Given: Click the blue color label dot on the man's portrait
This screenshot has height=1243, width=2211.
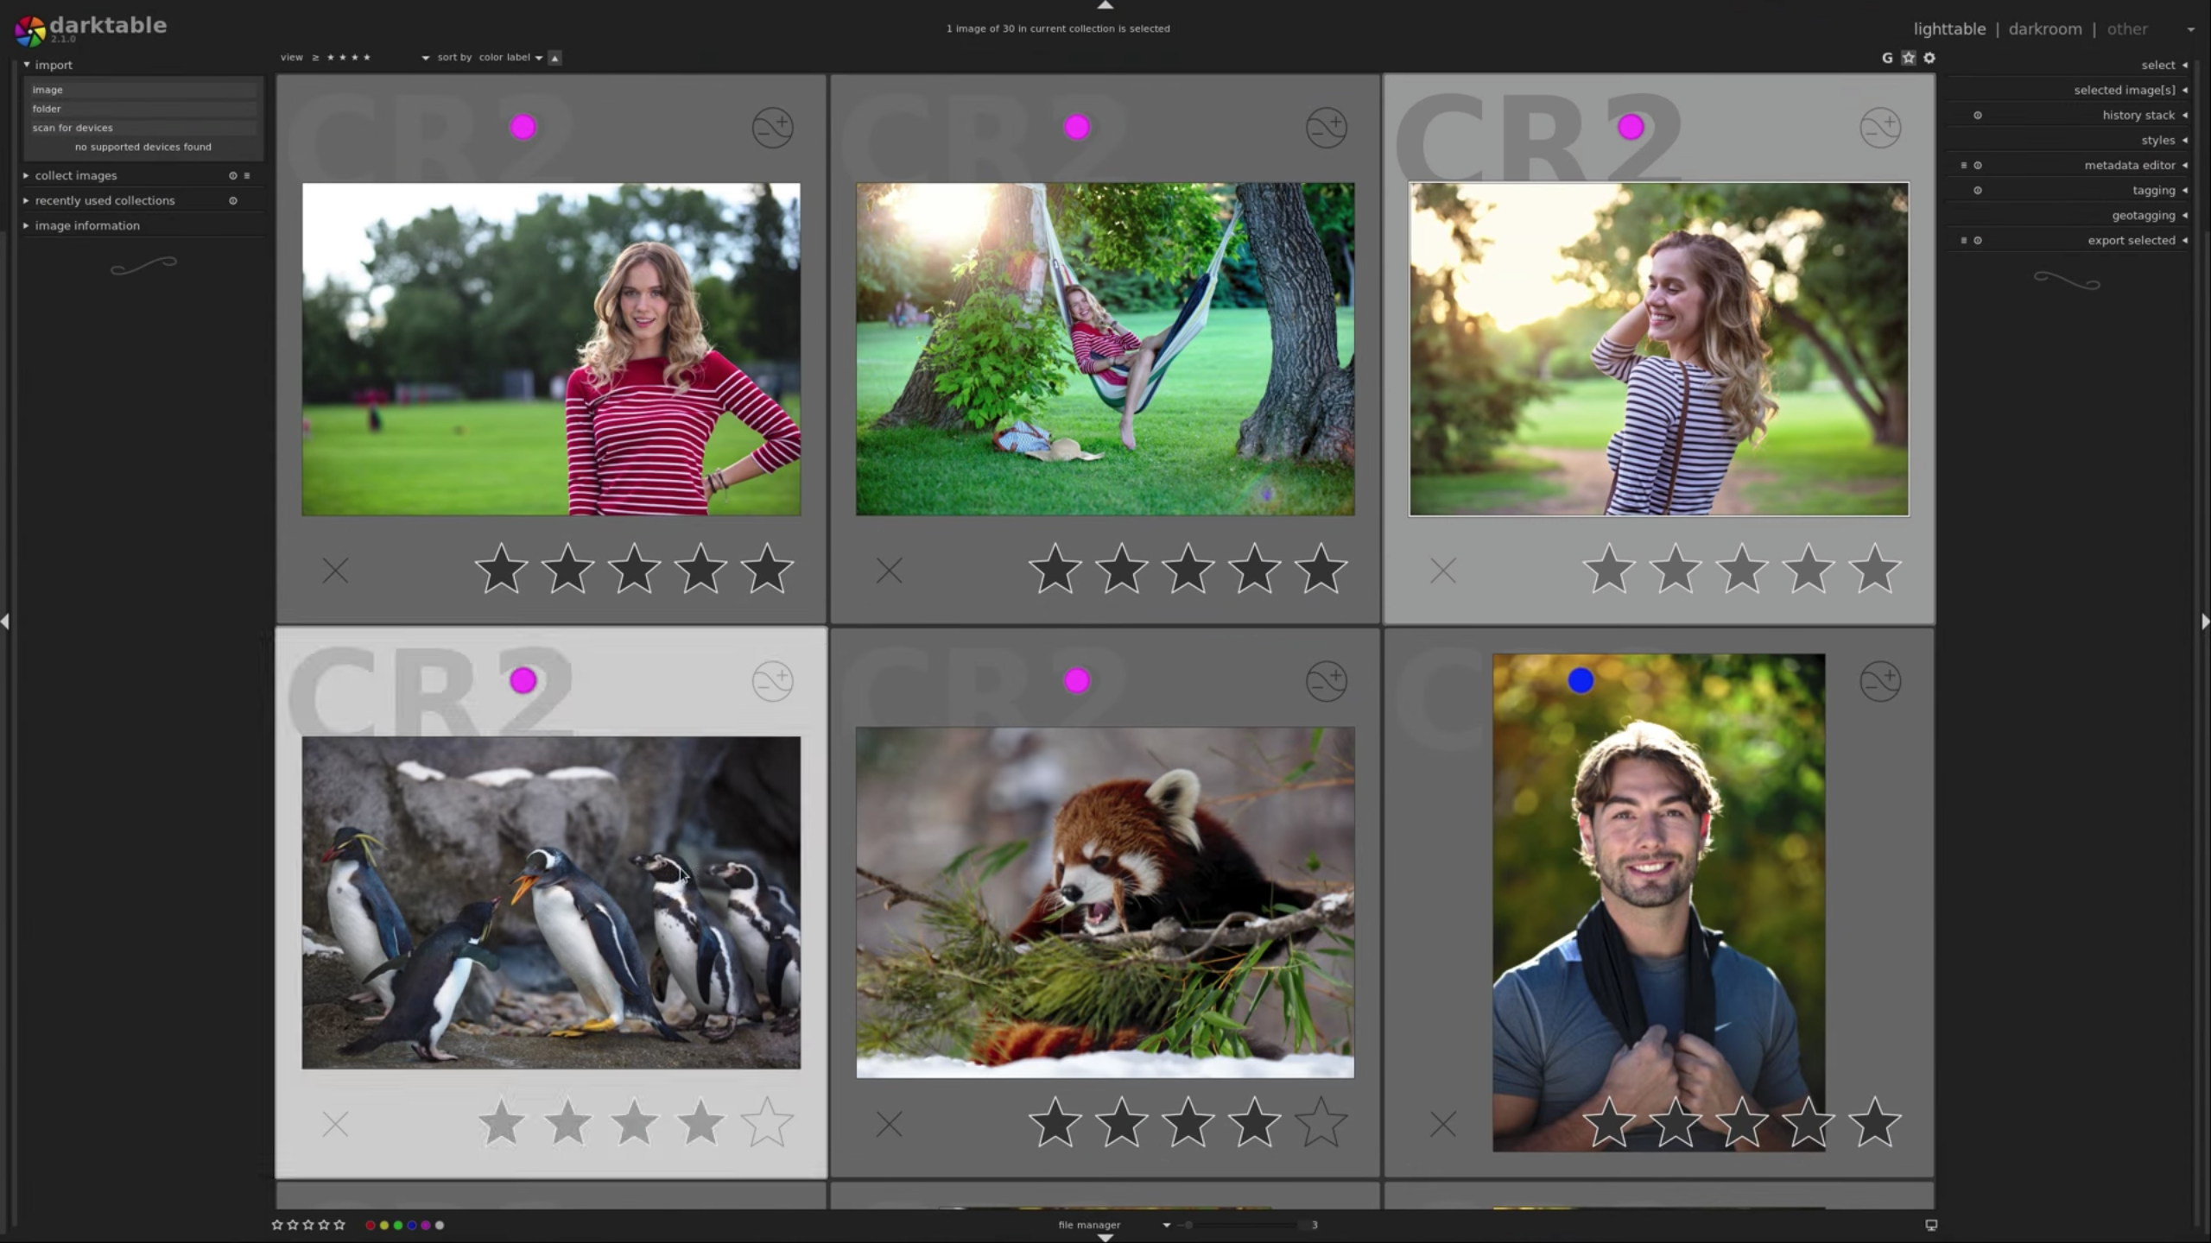Looking at the screenshot, I should click(1581, 681).
